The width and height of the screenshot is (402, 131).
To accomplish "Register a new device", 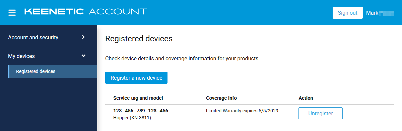I will [x=136, y=78].
